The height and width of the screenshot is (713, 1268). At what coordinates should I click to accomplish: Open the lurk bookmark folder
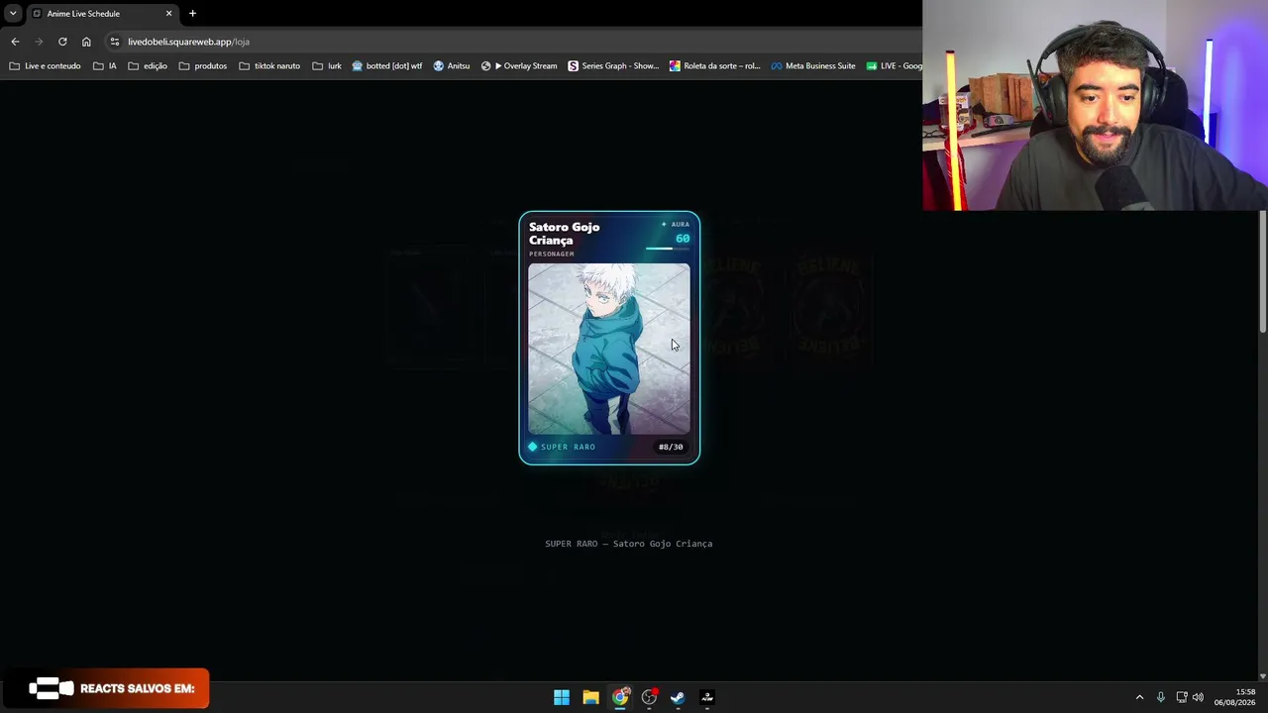(327, 66)
